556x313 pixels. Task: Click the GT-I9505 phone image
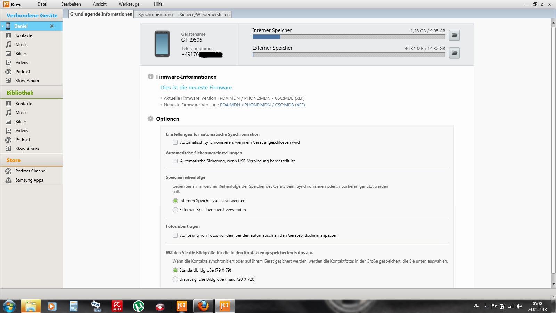coord(162,44)
